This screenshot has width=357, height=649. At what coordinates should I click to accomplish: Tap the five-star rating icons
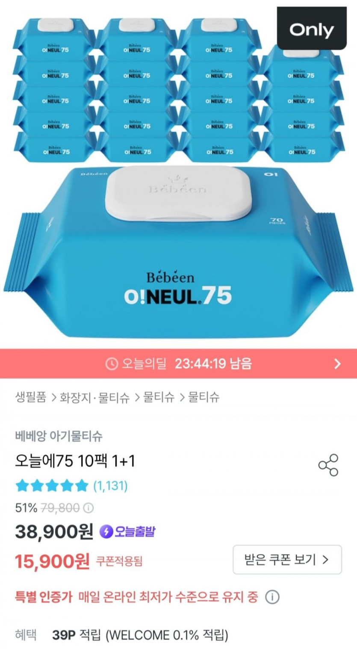pyautogui.click(x=52, y=486)
